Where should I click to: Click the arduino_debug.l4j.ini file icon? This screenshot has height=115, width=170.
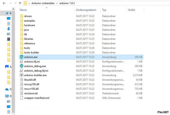[22, 71]
